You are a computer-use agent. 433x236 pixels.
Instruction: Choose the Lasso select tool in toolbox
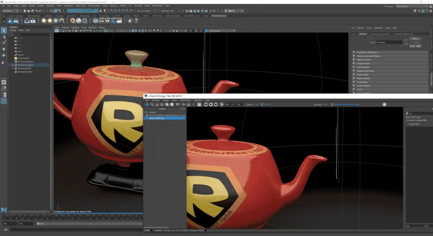pyautogui.click(x=4, y=37)
